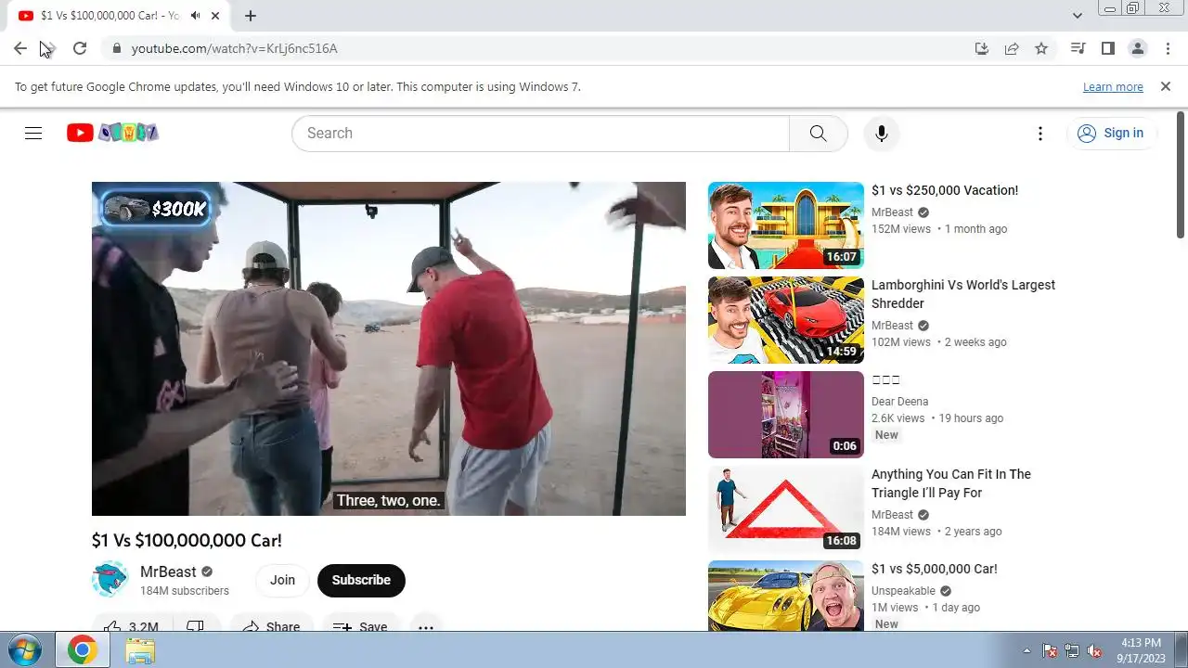
Task: Reload the YouTube page
Action: click(x=80, y=48)
